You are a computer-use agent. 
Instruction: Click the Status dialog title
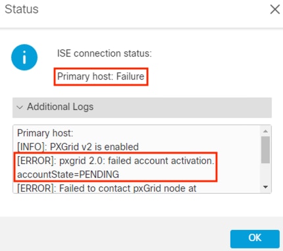click(22, 9)
